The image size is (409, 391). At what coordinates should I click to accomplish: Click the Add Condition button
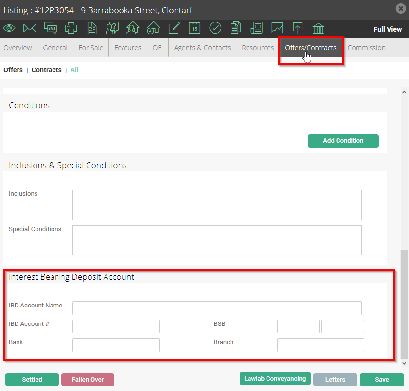pos(343,141)
